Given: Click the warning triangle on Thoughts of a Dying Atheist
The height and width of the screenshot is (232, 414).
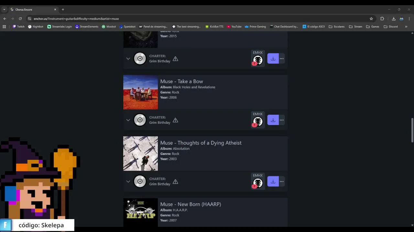Looking at the screenshot, I should point(175,182).
